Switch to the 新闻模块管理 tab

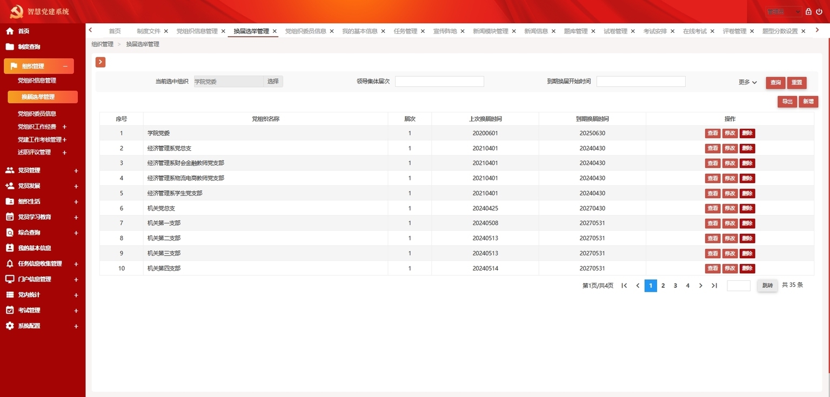click(x=491, y=31)
